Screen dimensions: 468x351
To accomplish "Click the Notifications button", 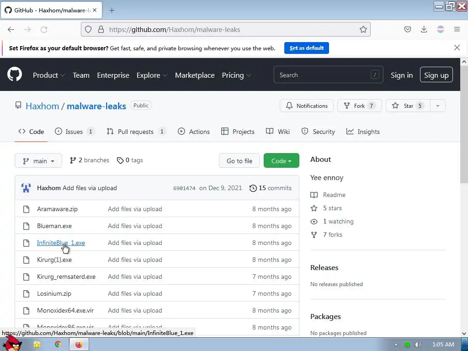I will coord(307,106).
